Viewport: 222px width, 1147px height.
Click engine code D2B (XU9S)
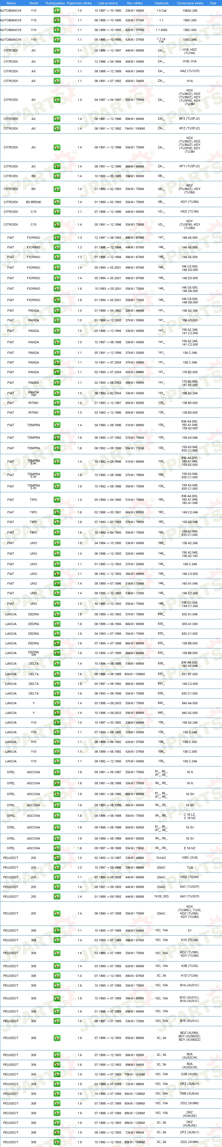(x=190, y=1074)
